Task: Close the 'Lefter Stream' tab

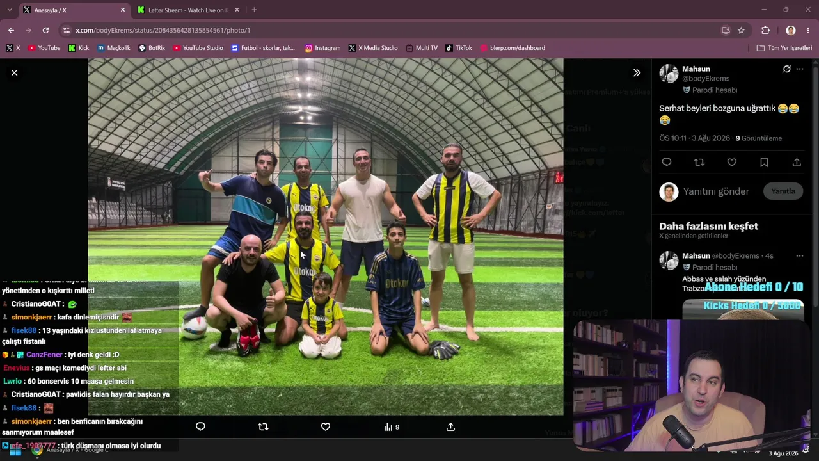Action: point(237,10)
